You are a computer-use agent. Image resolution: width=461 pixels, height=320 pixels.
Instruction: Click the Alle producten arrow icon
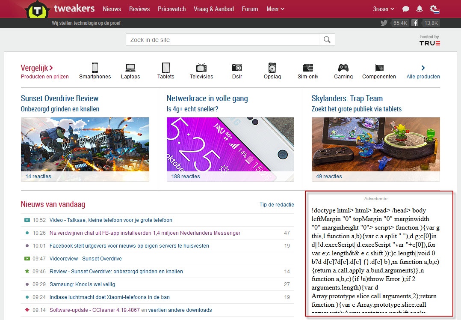pyautogui.click(x=423, y=68)
